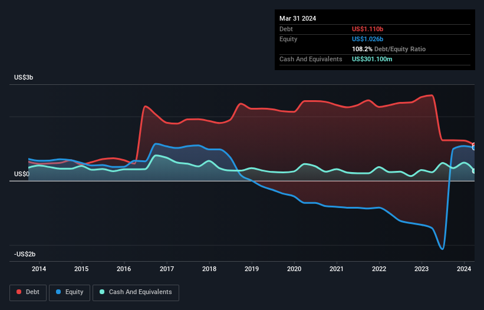Click the 2015 x-axis label
Screen dimensions: 484x310
pyautogui.click(x=81, y=269)
